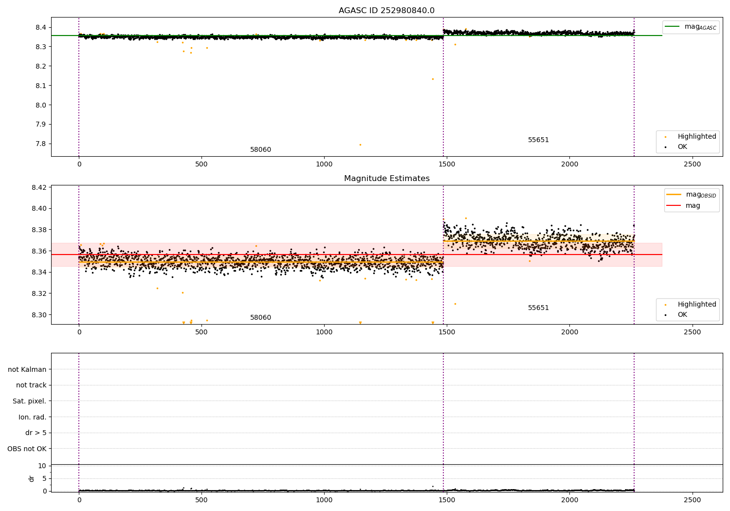Image resolution: width=730 pixels, height=511 pixels.
Task: Click the orange outlier point near magnitude 7.8
Action: coord(360,145)
